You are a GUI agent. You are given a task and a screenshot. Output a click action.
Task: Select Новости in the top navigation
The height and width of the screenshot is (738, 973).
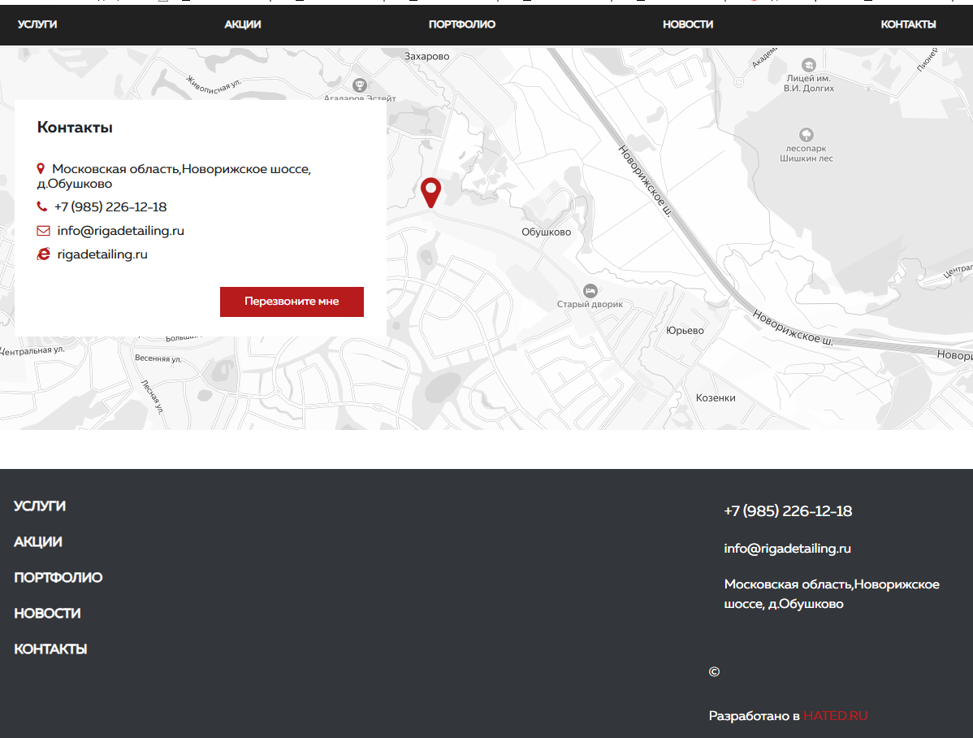coord(688,24)
